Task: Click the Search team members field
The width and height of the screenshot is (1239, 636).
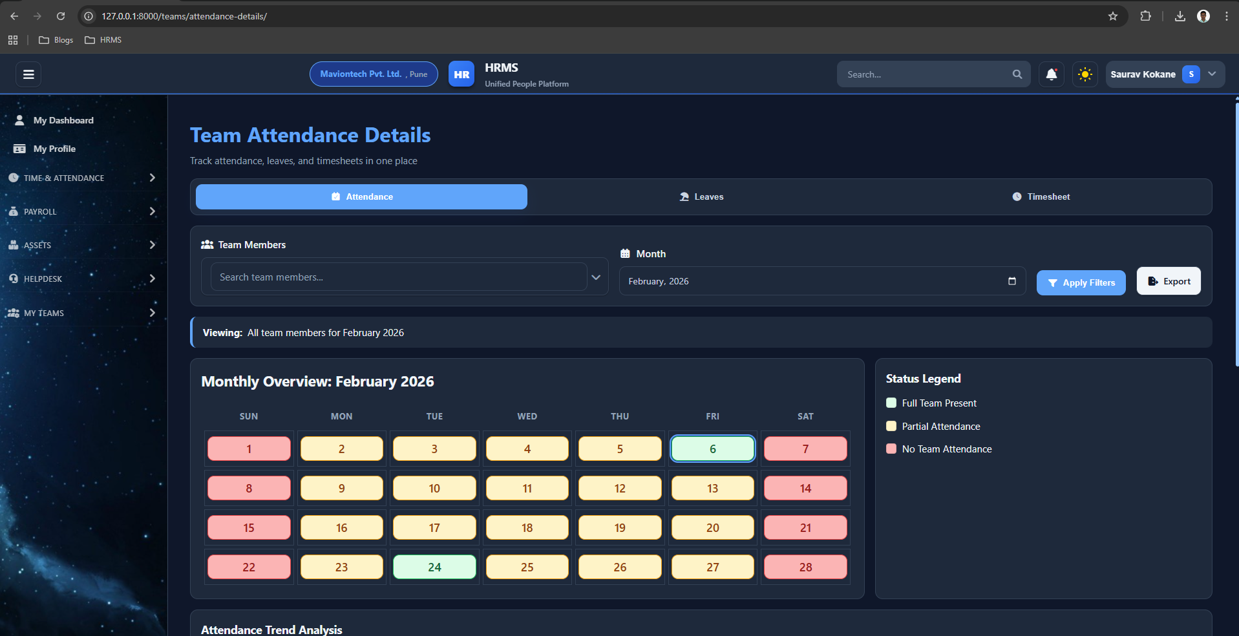Action: (397, 277)
